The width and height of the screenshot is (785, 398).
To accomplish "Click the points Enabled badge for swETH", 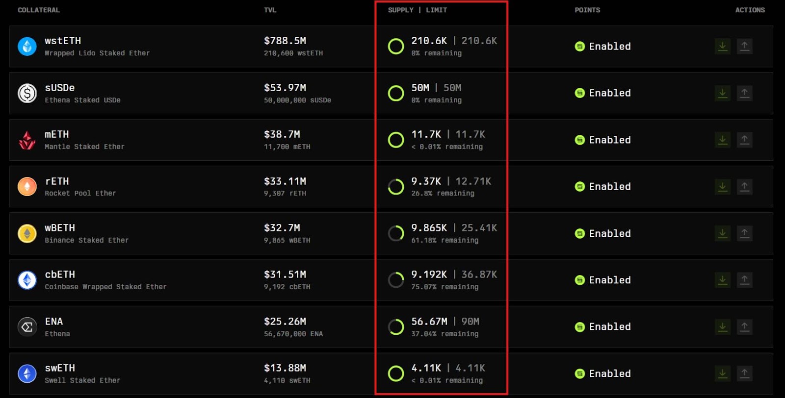I will coord(603,374).
